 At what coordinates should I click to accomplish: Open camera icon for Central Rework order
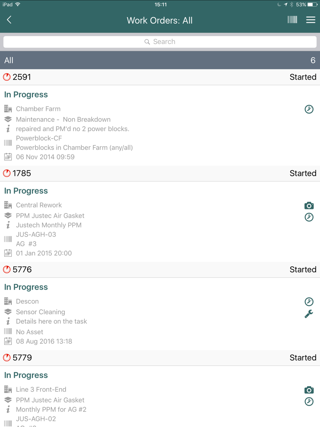tap(309, 205)
